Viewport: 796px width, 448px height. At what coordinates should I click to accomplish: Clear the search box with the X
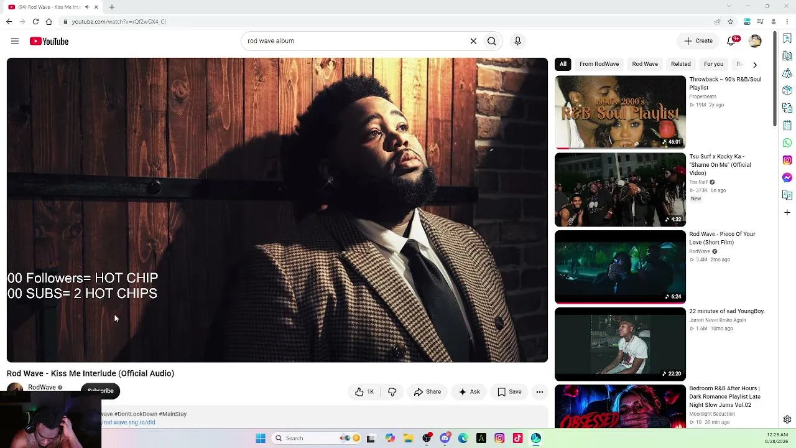coord(473,41)
